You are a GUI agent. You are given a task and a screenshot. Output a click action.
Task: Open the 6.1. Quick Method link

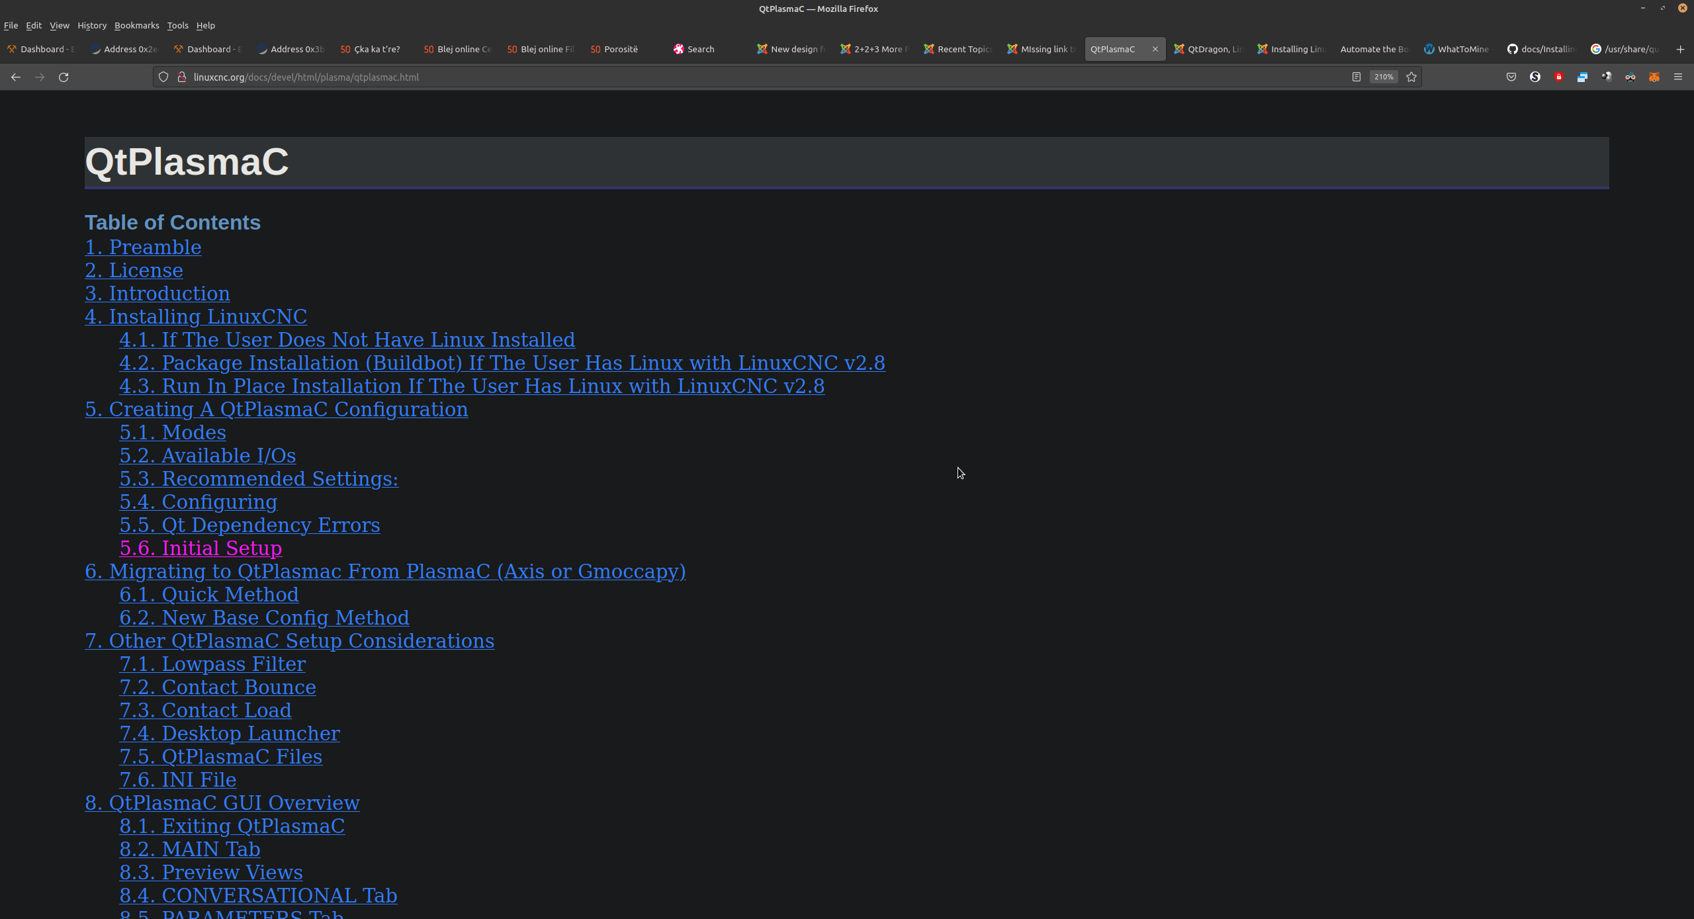(x=209, y=594)
